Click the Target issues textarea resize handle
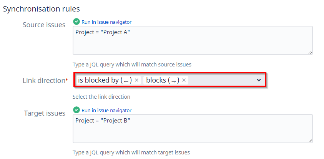The width and height of the screenshot is (324, 159). pos(310,140)
